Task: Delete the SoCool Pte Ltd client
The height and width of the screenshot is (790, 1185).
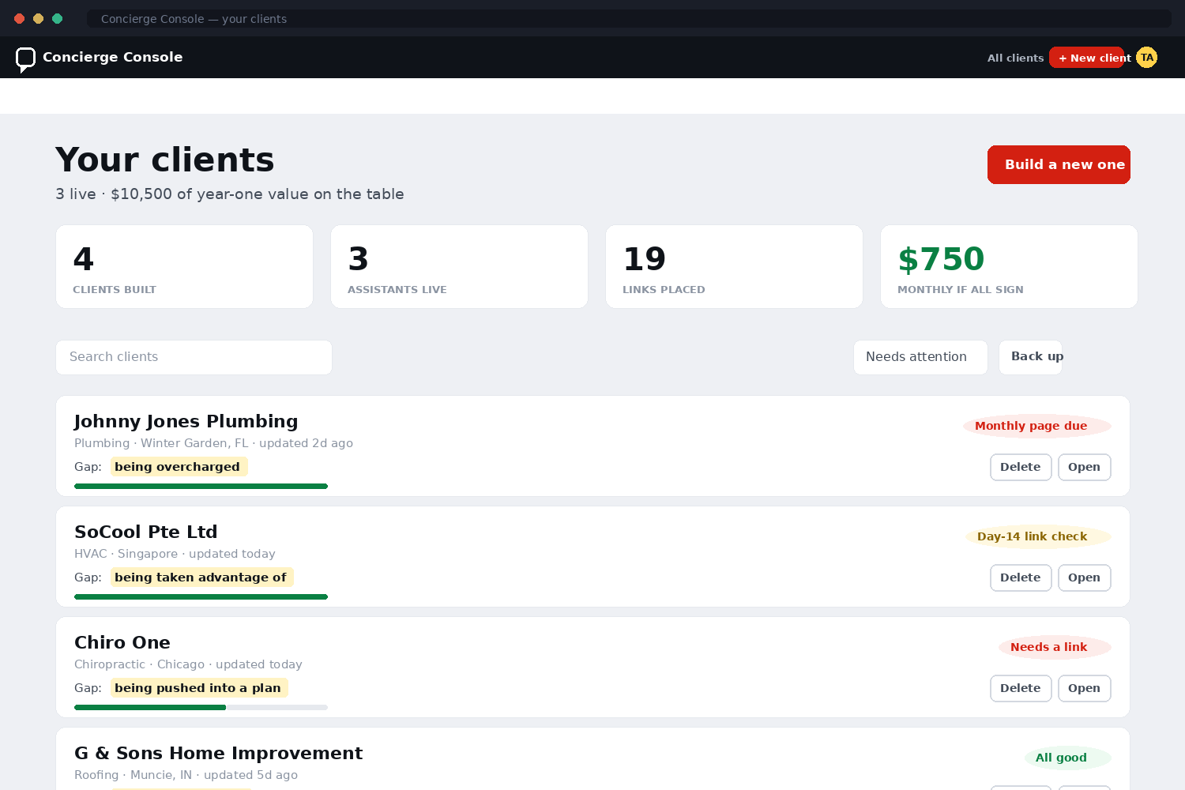Action: click(1021, 577)
